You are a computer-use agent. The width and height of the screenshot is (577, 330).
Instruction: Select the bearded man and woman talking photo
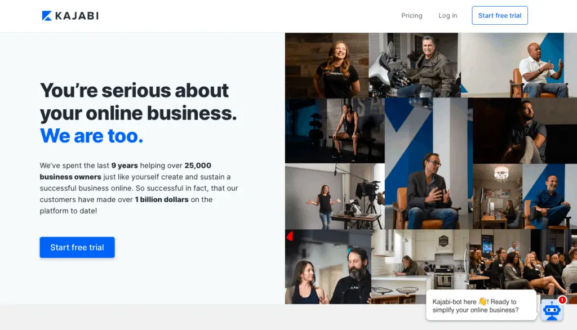[329, 267]
